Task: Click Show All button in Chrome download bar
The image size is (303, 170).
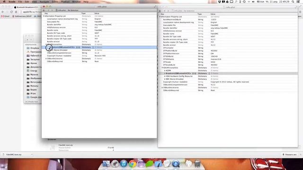Action: coord(289,154)
